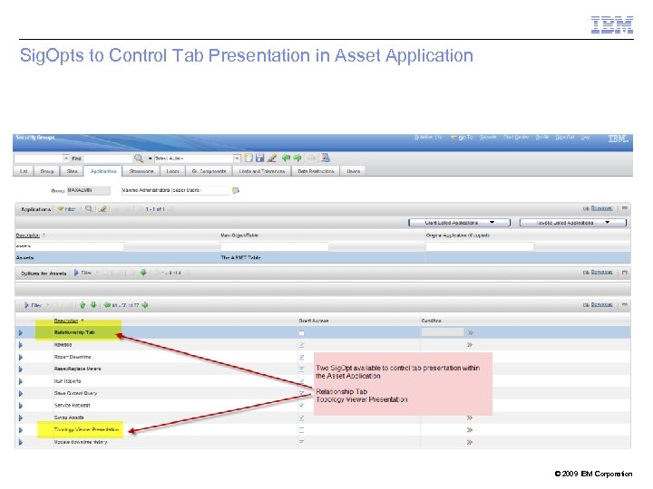Click double chevron in Update downtime history row
Viewport: 653px width, 489px height.
tap(470, 442)
